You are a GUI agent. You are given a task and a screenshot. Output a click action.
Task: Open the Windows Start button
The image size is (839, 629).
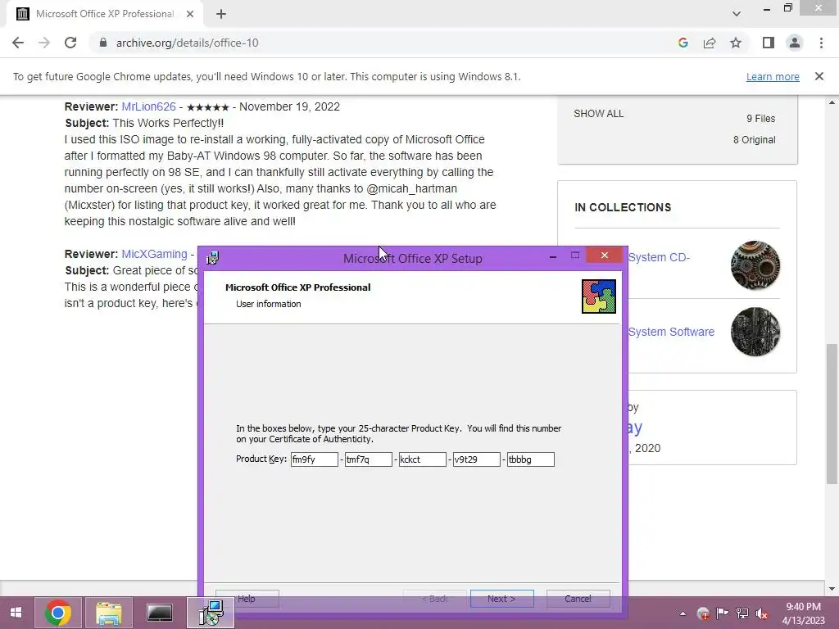tap(16, 613)
